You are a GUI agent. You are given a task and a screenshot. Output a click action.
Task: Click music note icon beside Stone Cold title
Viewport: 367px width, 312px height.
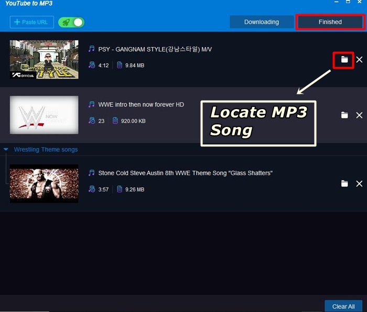click(92, 173)
